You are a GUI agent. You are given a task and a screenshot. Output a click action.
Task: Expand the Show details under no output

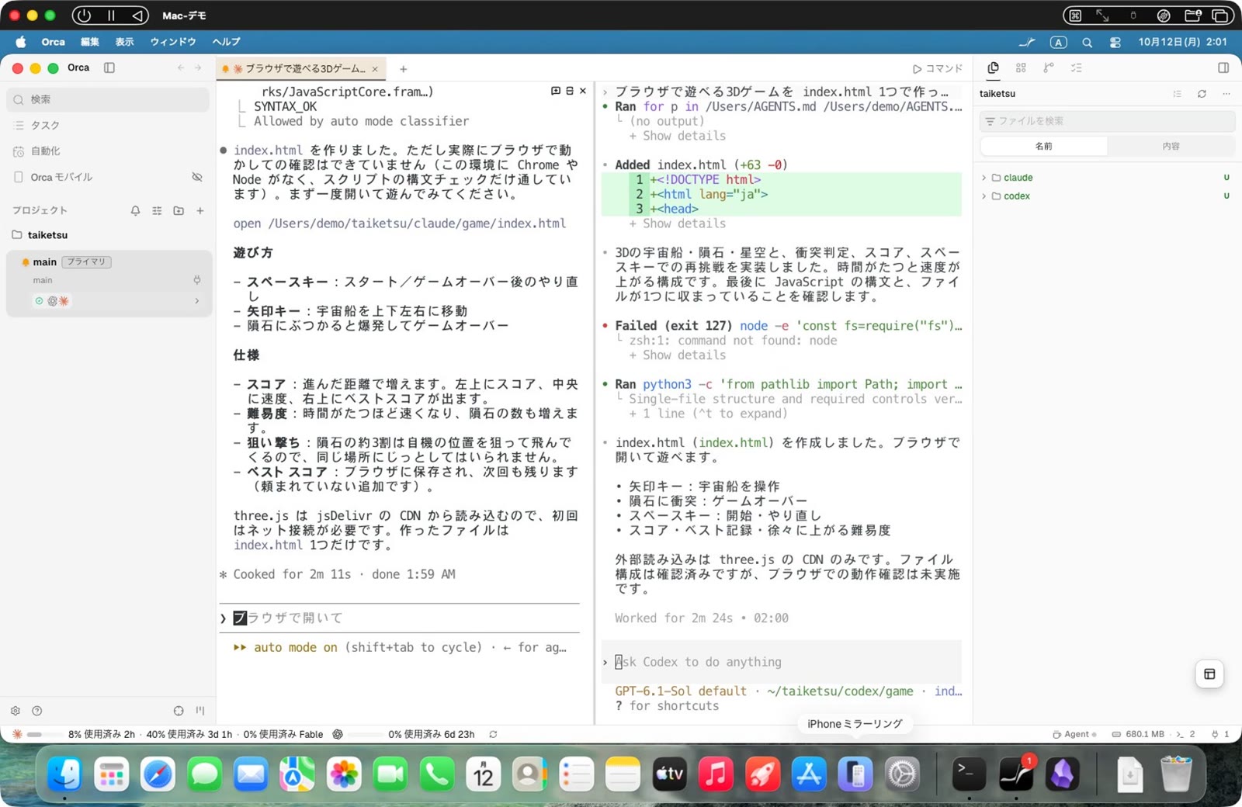click(x=678, y=136)
